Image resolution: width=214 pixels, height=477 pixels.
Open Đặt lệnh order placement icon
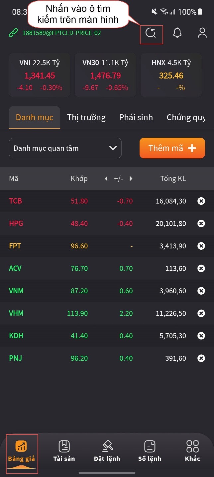click(x=107, y=451)
